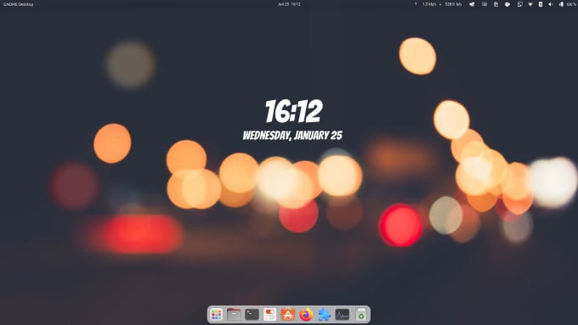Click the Wednesday, January 25 date widget
The image size is (578, 325).
(292, 136)
